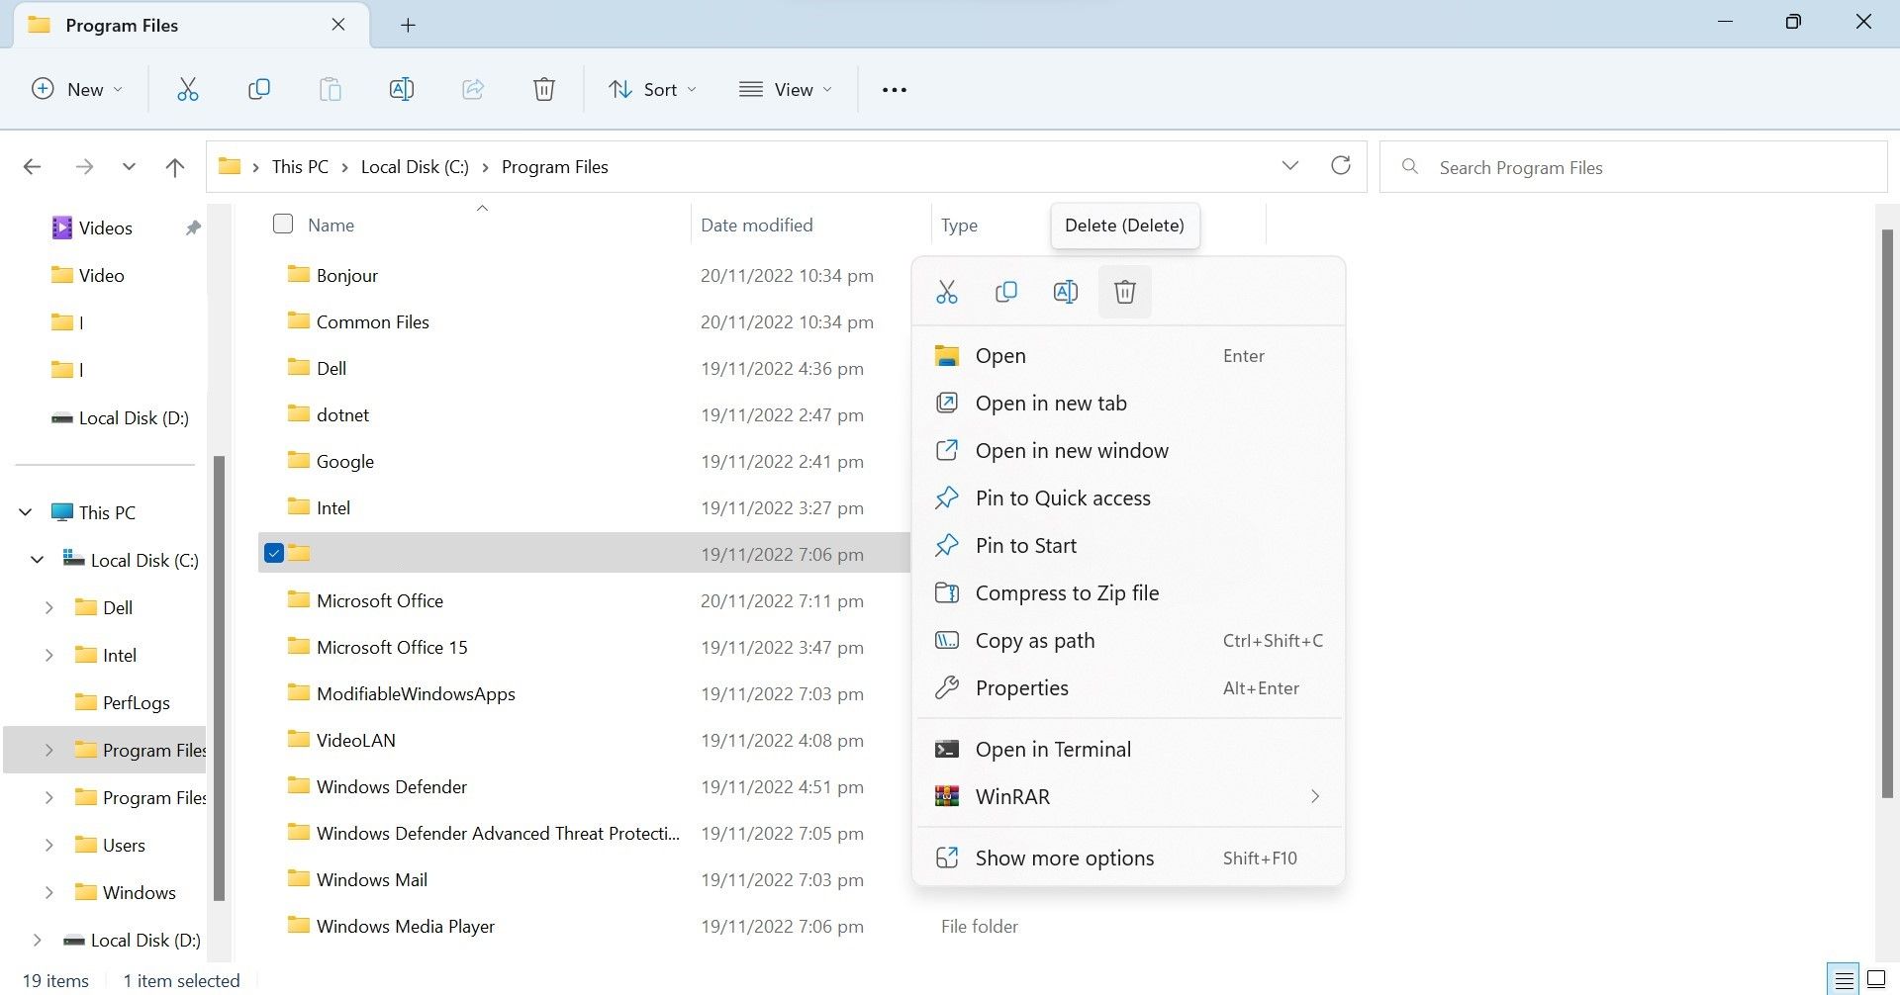Screen dimensions: 1900x995
Task: Collapse the This PC tree node
Action: click(x=25, y=512)
